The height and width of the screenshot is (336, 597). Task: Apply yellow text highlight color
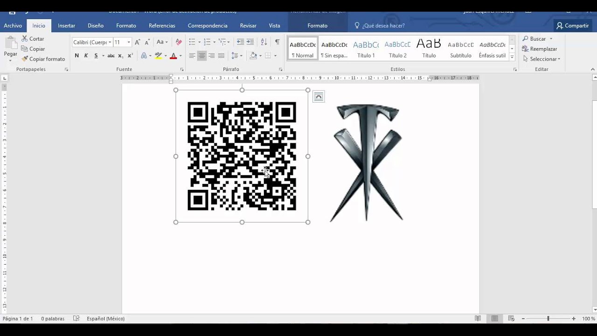[x=159, y=56]
